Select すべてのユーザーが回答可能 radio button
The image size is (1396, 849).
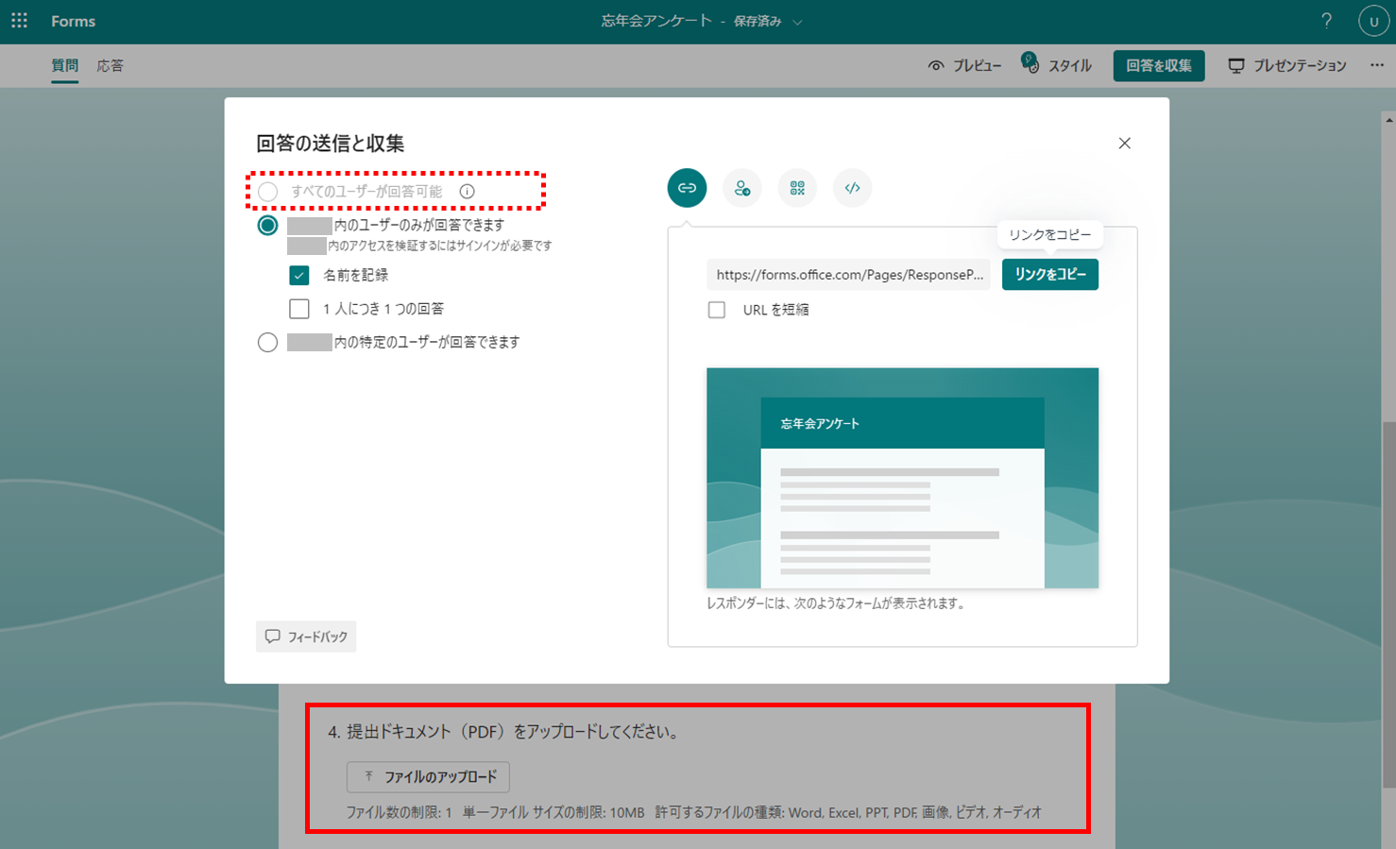[x=267, y=192]
